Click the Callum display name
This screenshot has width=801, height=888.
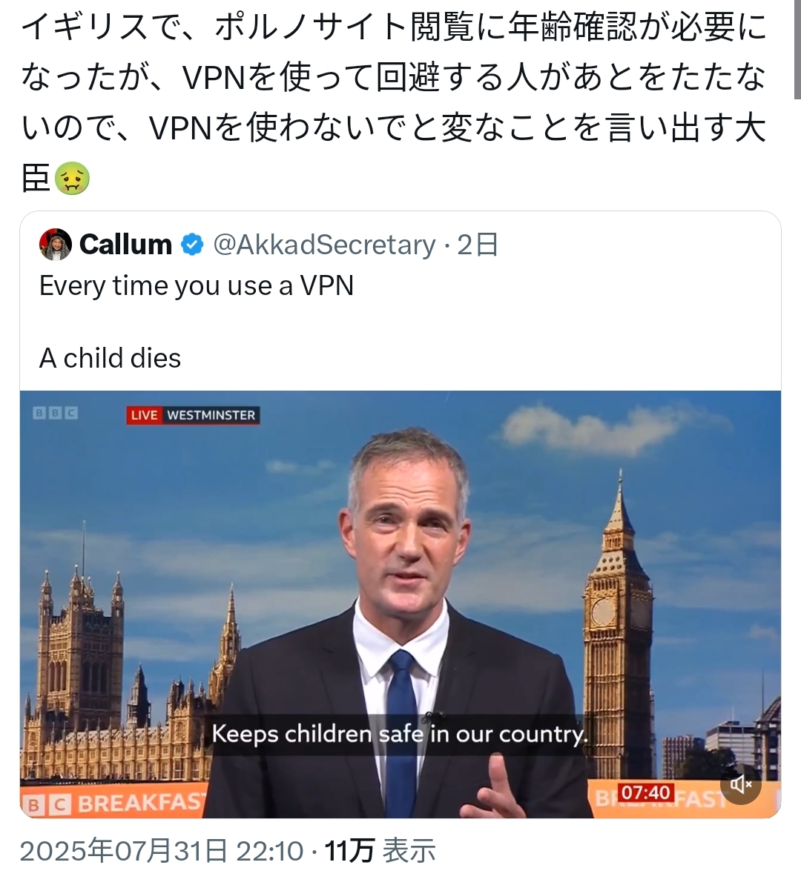(126, 245)
